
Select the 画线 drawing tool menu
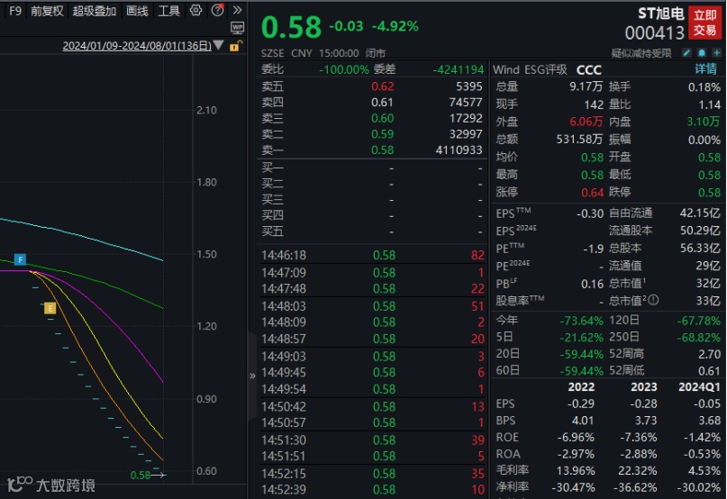coord(137,11)
